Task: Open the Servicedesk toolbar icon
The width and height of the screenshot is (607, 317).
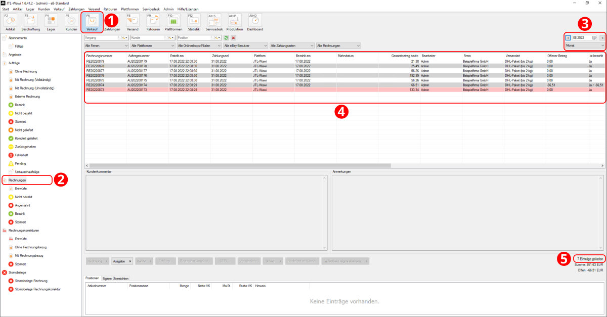Action: tap(214, 23)
